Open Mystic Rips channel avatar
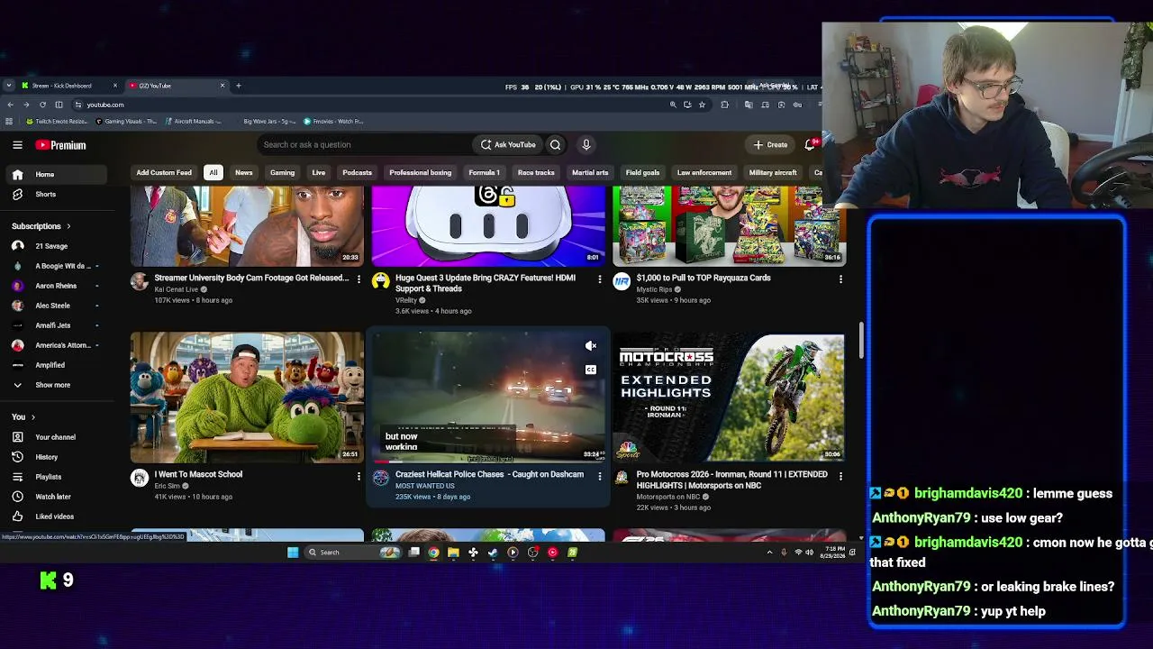1153x649 pixels. (622, 281)
